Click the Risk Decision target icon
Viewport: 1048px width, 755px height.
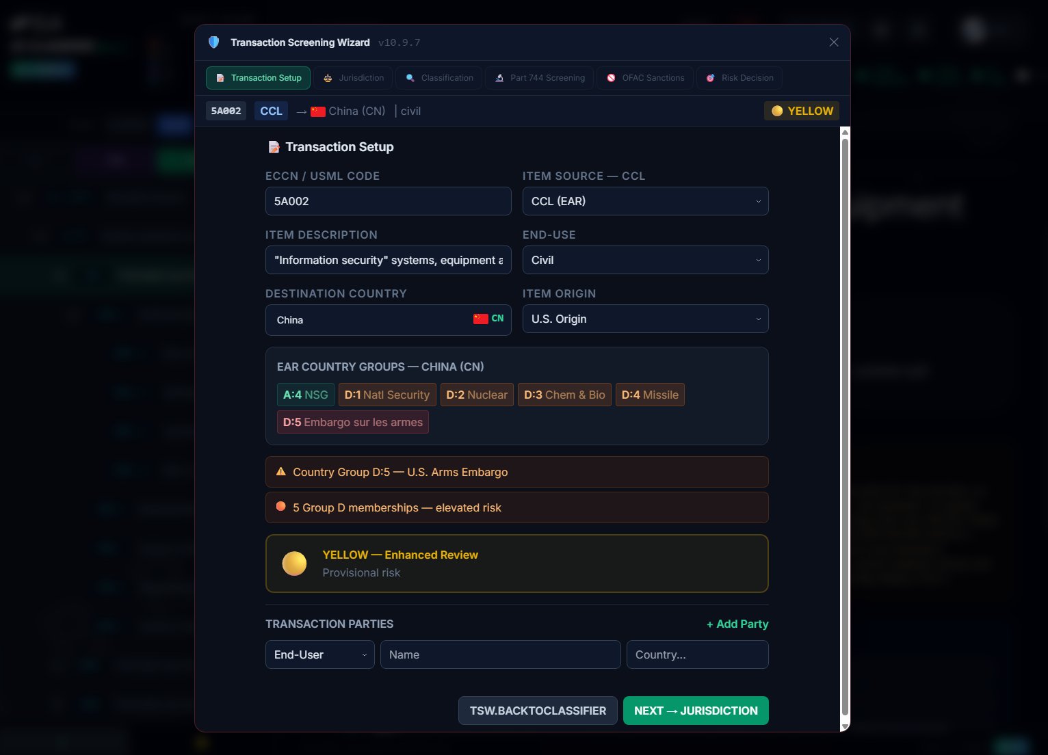point(710,78)
